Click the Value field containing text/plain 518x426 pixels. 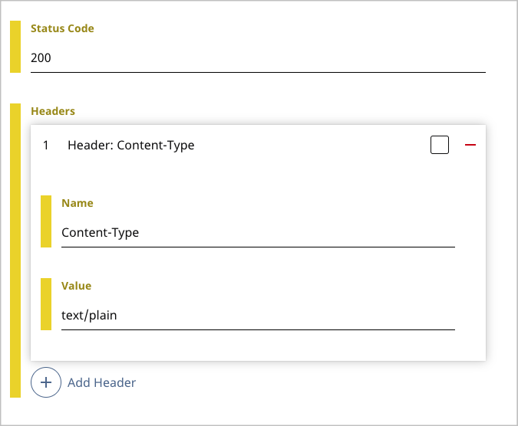[x=258, y=316]
